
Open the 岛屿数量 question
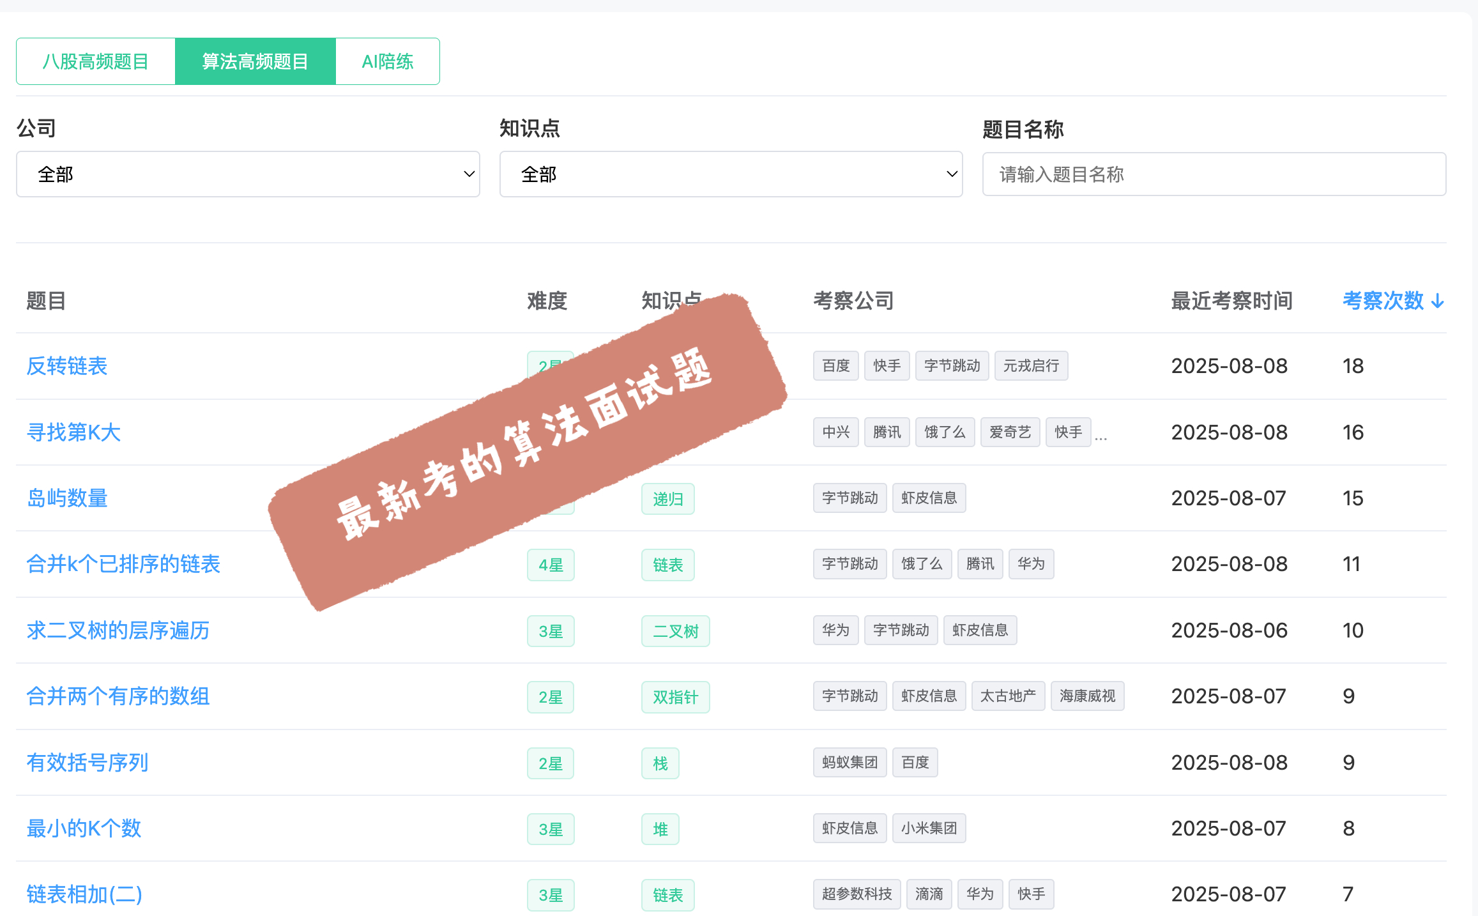pyautogui.click(x=66, y=498)
